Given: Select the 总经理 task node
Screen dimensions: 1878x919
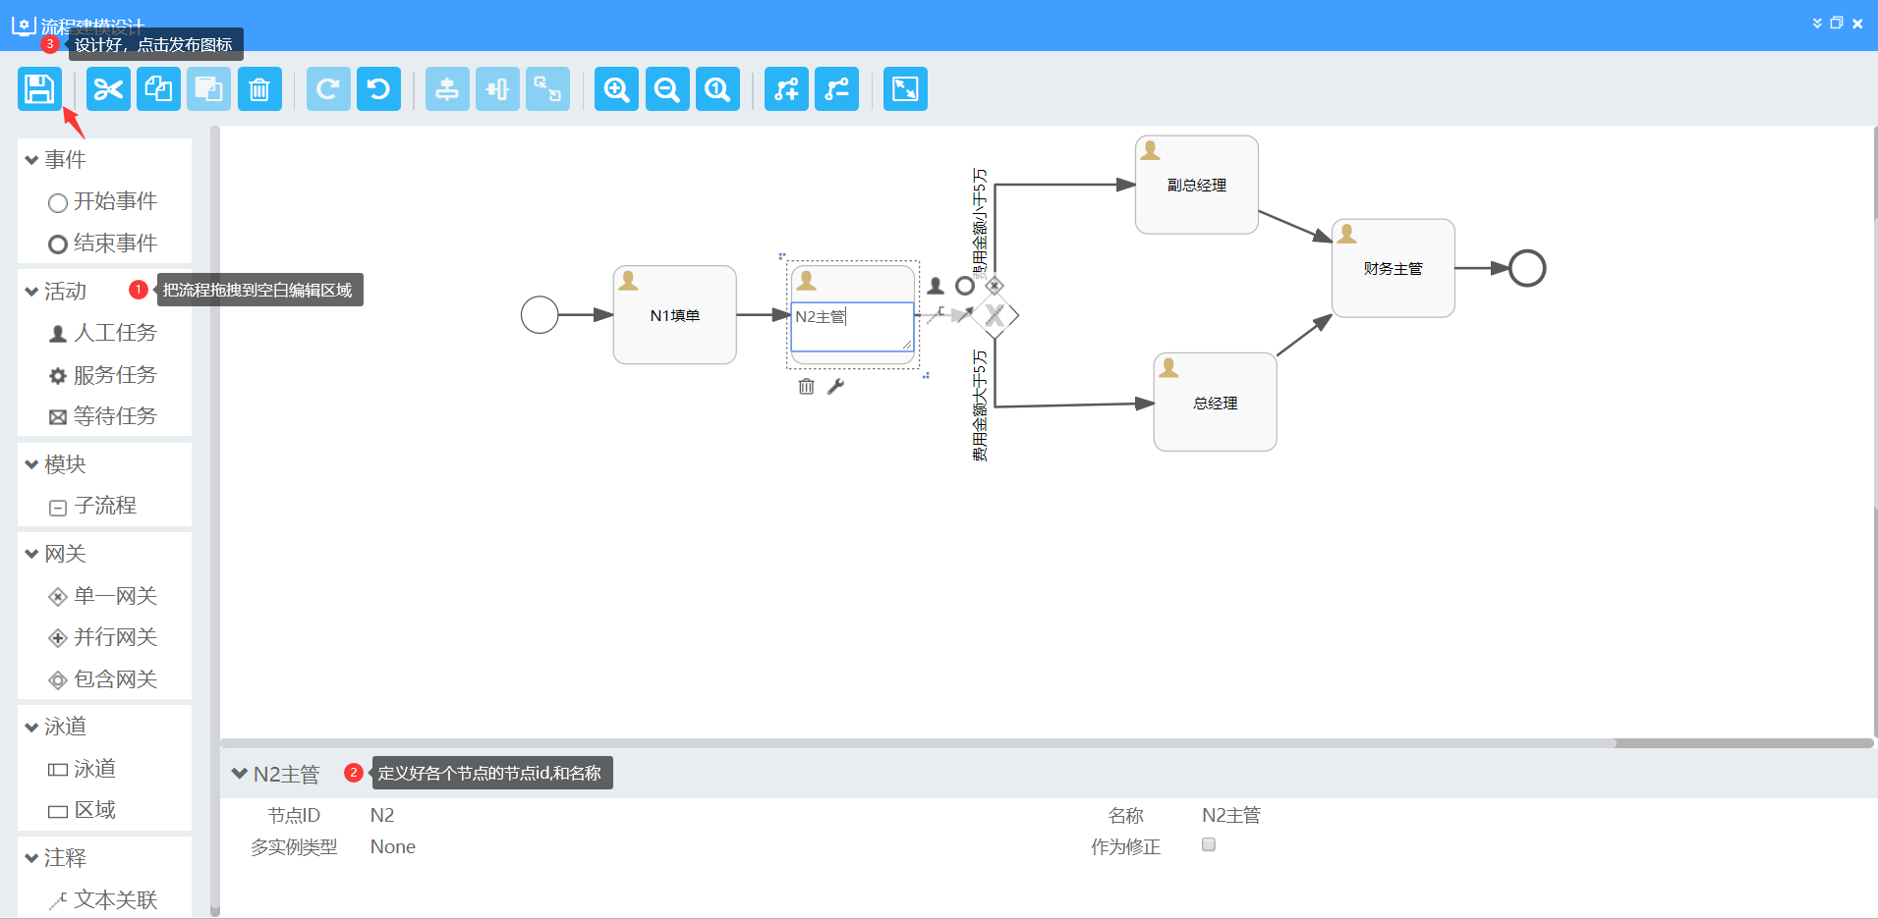Looking at the screenshot, I should 1216,403.
